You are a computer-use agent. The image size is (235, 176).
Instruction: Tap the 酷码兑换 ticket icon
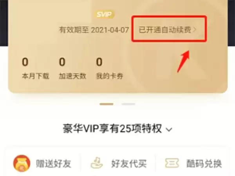coord(172,163)
